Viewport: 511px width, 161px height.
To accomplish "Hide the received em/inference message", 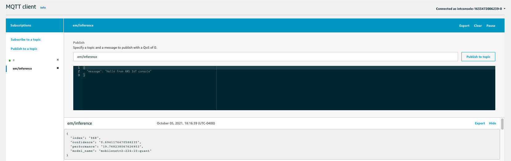I will [x=493, y=123].
